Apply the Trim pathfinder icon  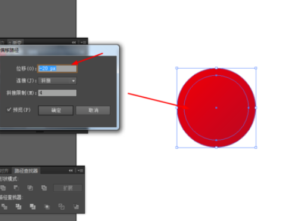[18, 207]
